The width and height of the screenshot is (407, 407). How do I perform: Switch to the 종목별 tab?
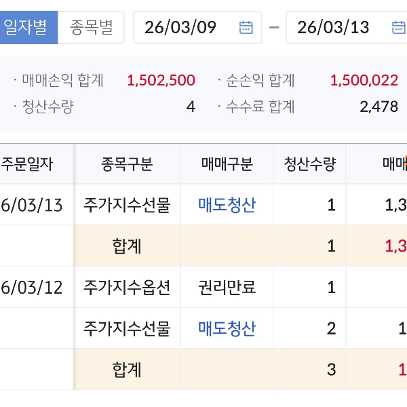coord(92,27)
